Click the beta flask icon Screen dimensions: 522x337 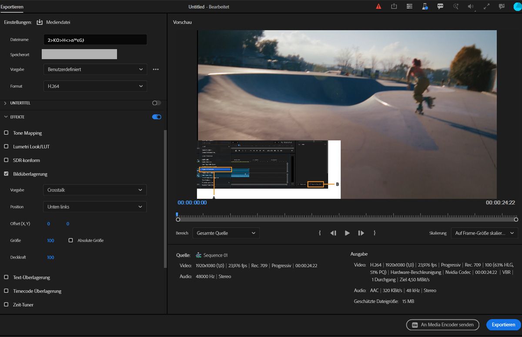[425, 7]
